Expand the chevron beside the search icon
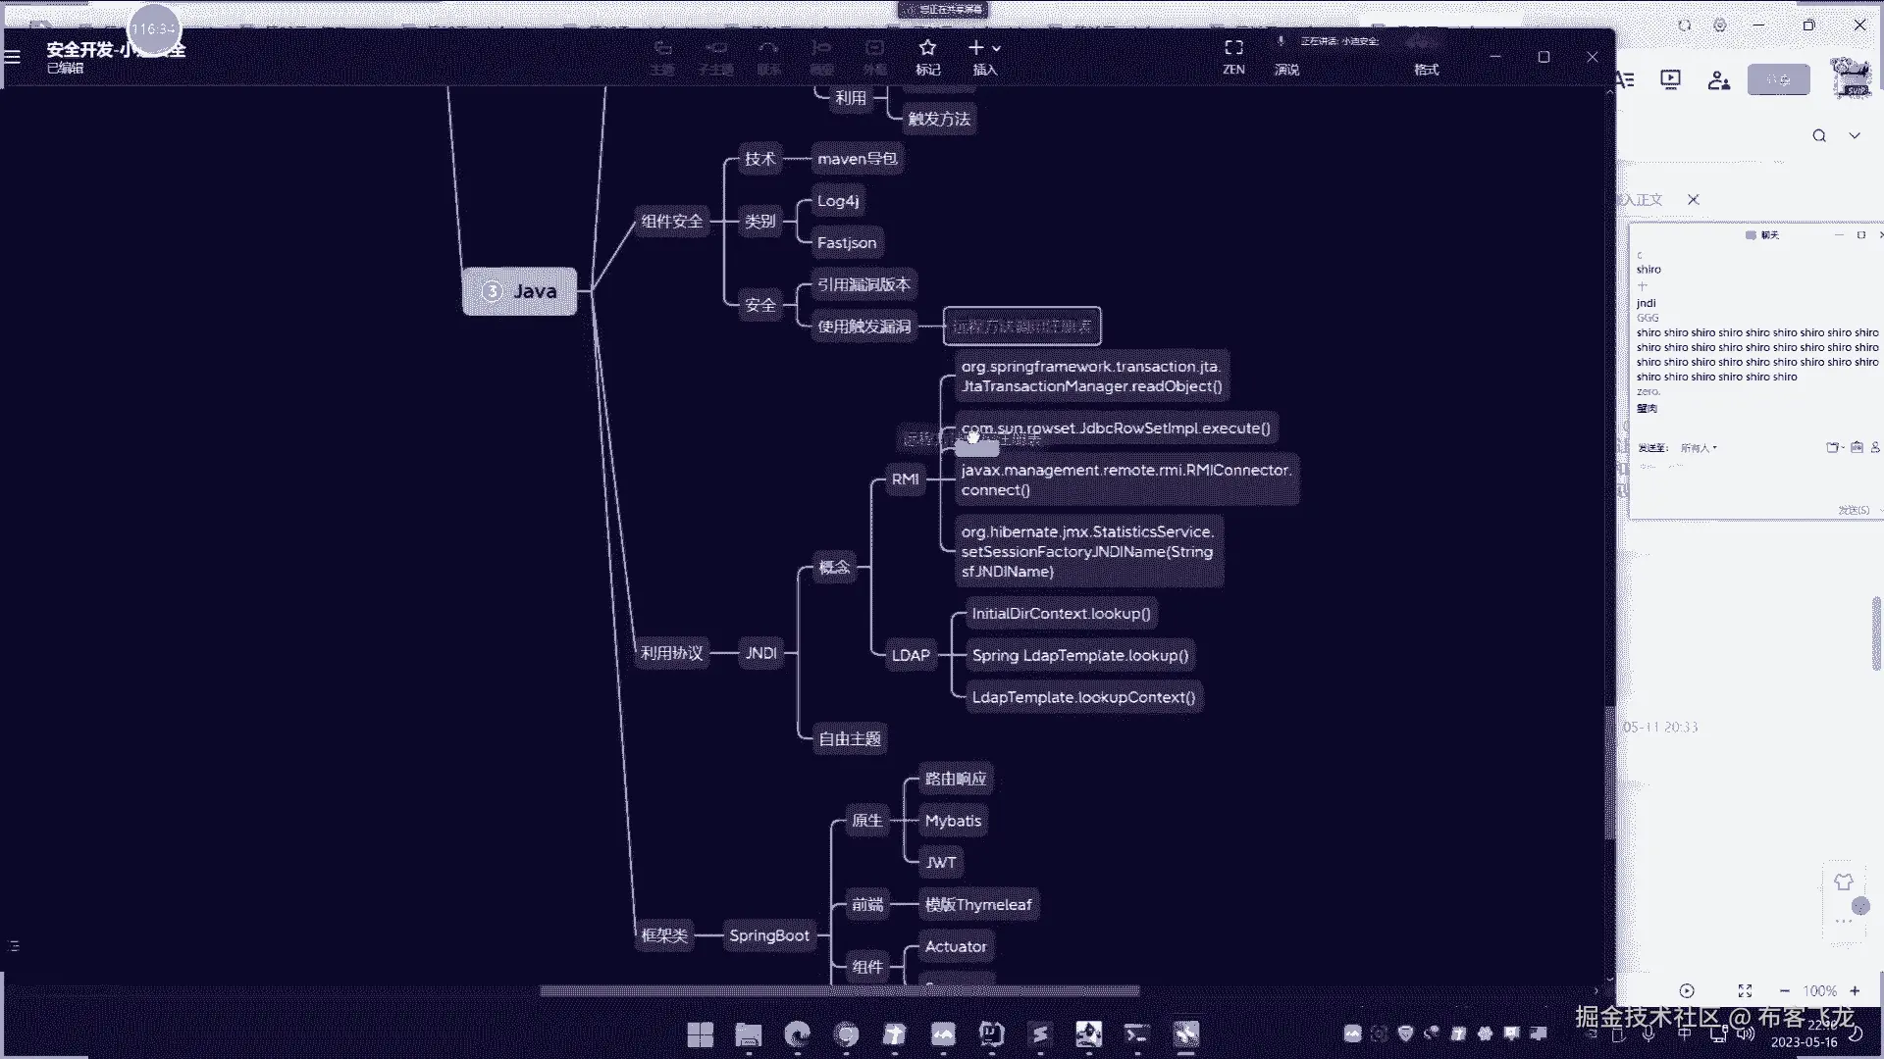 click(1855, 135)
